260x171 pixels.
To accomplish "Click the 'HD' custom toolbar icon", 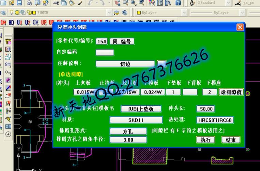I will pos(11,23).
